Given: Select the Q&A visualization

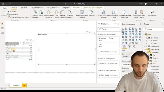Looking at the screenshot, I should (130, 43).
